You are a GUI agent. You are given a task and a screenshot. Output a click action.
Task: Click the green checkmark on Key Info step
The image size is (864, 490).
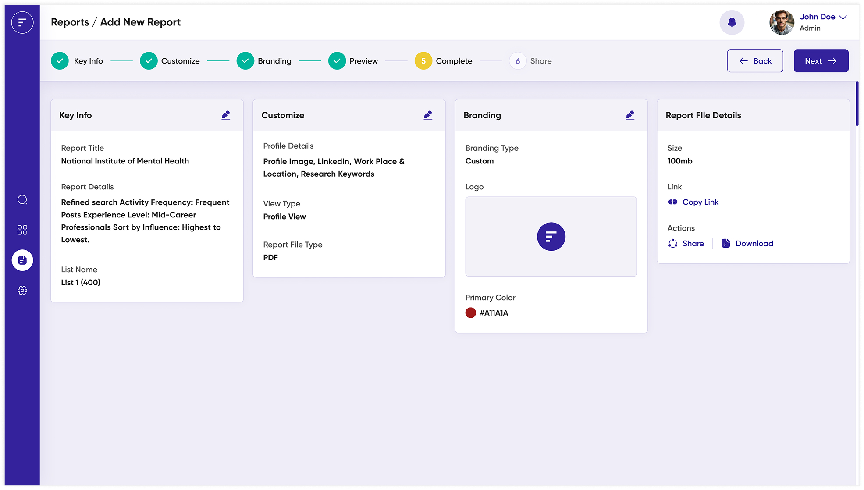click(x=60, y=61)
